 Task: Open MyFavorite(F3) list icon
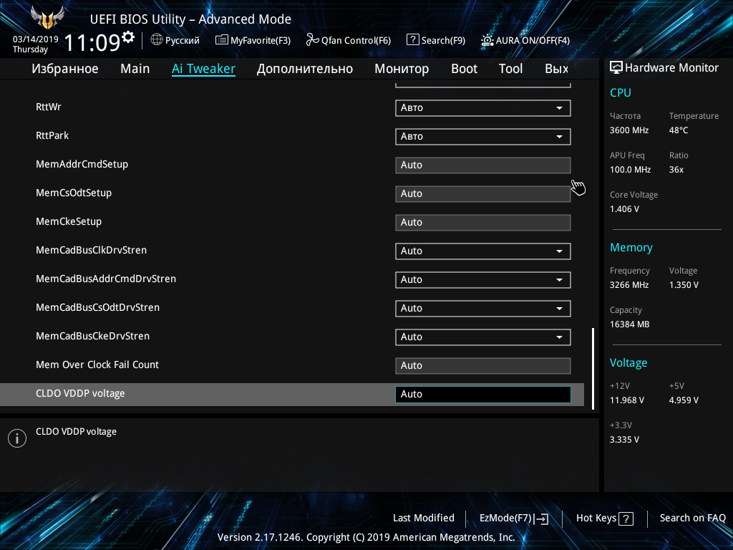click(222, 40)
